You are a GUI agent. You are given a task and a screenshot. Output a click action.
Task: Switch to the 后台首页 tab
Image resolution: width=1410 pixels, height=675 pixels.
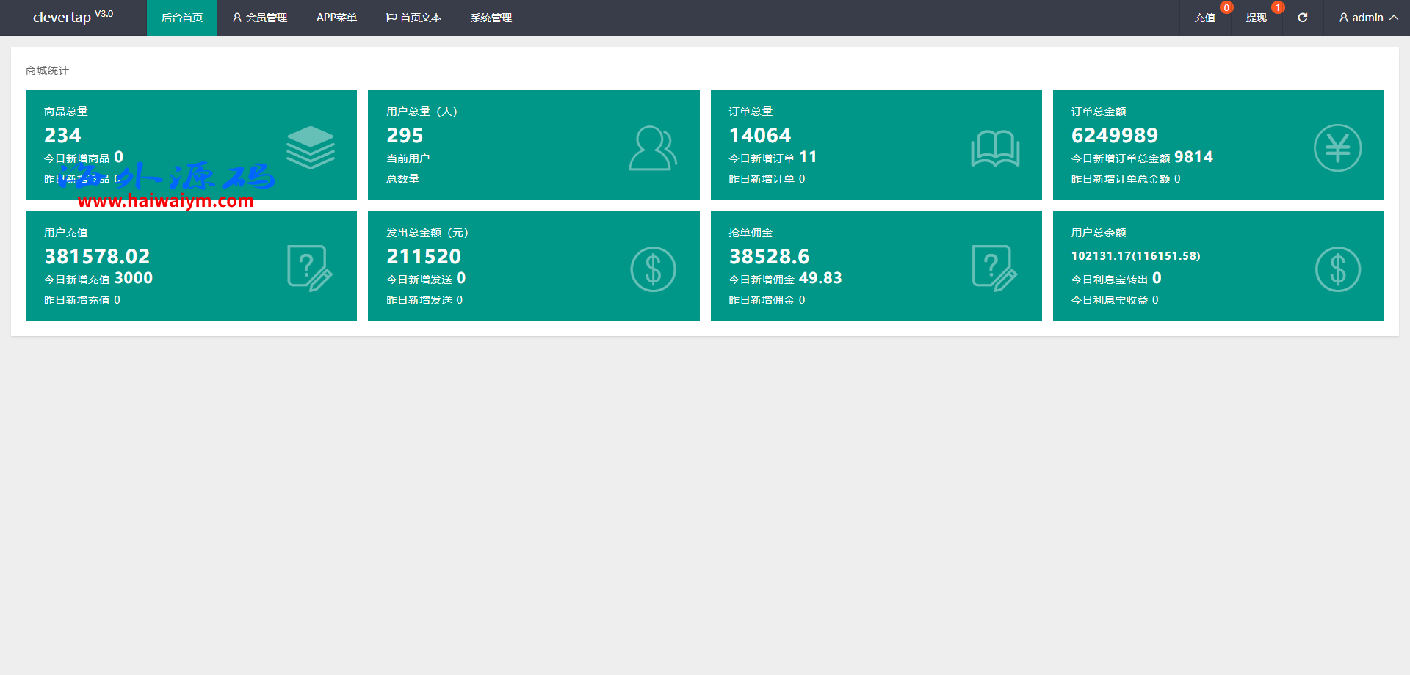182,18
